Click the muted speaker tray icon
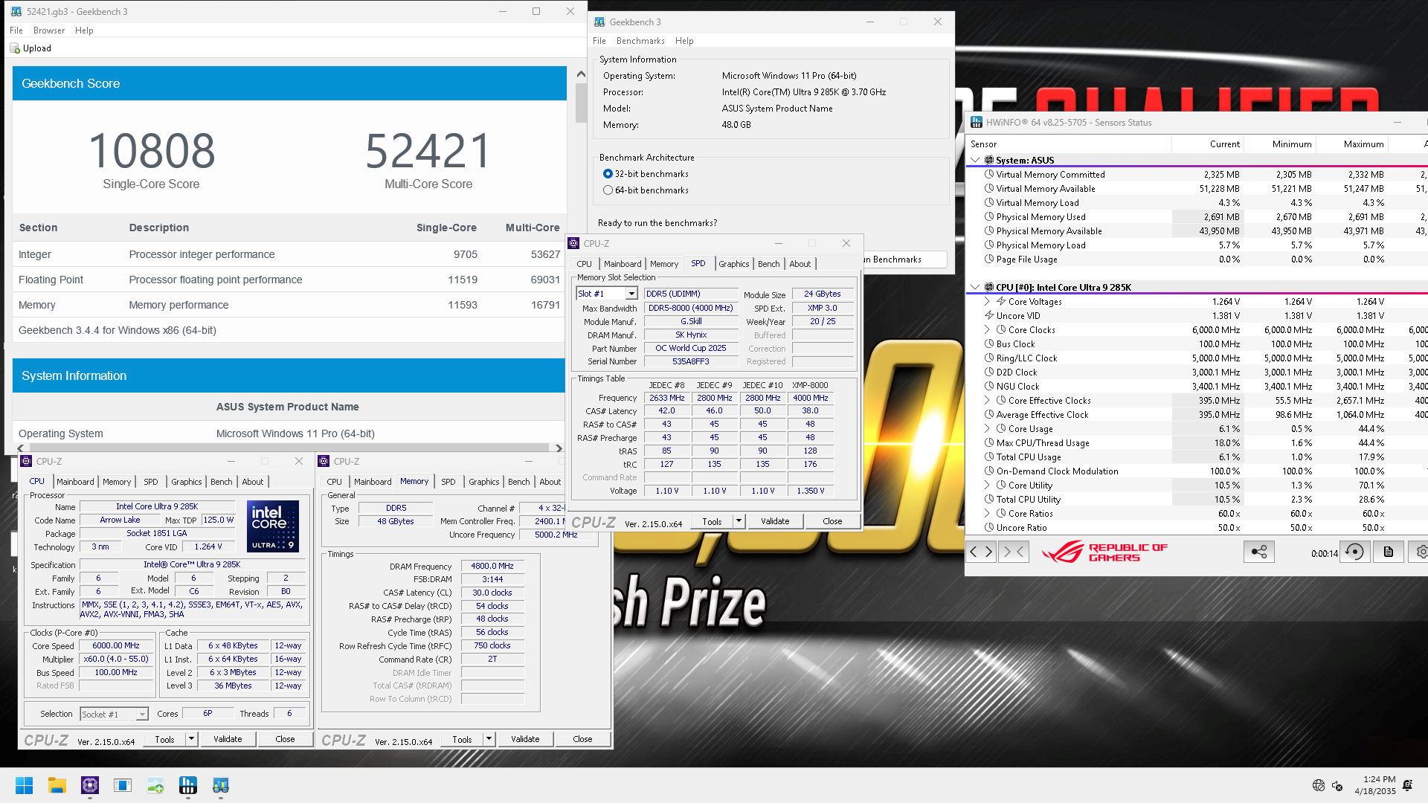This screenshot has width=1428, height=803. pos(1337,785)
